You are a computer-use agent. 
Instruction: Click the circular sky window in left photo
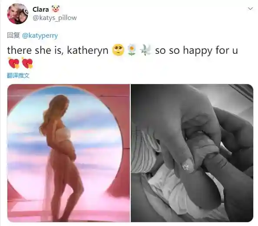65,140
